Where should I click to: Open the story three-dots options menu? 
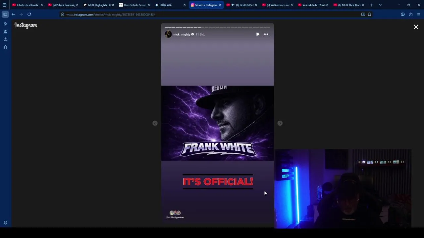click(x=266, y=34)
